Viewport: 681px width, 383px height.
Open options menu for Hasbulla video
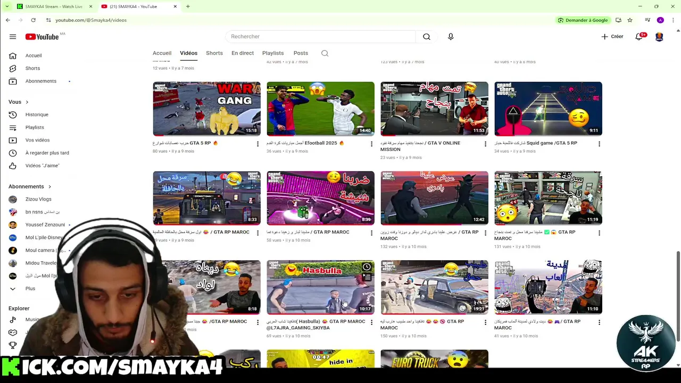click(x=371, y=322)
